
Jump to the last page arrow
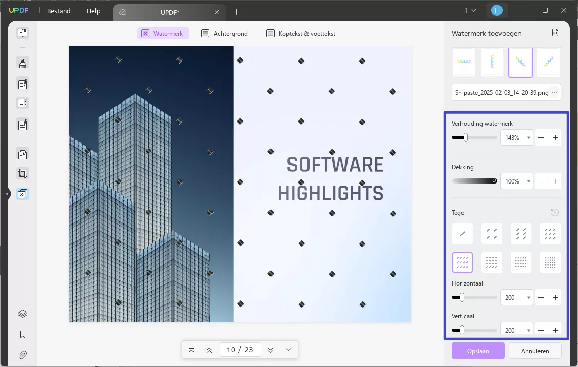pos(288,350)
